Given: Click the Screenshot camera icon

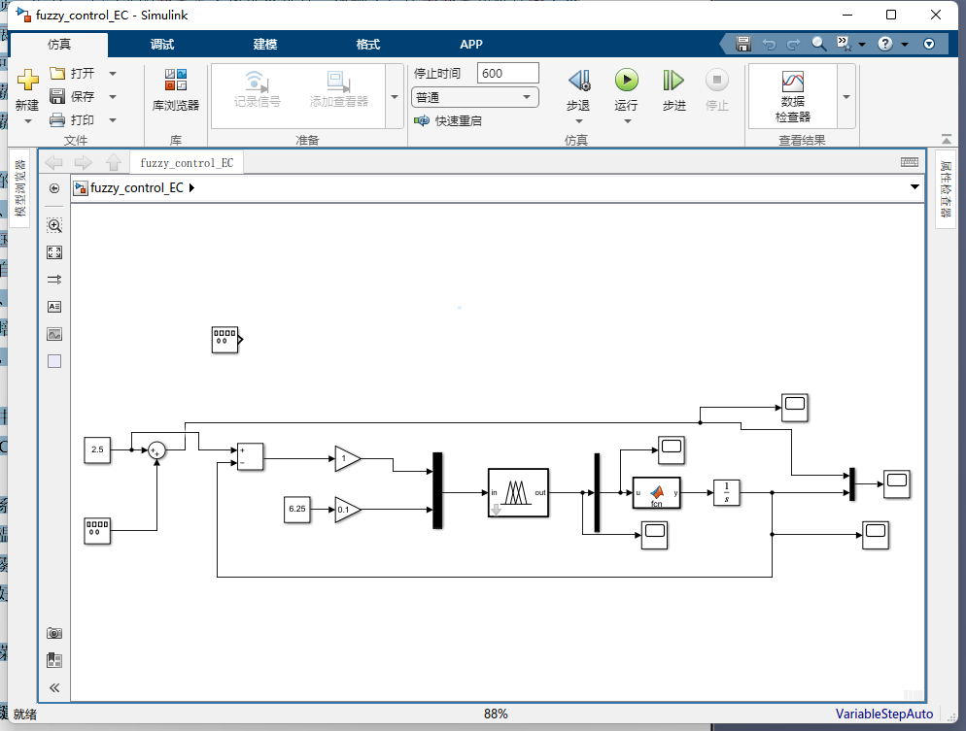Looking at the screenshot, I should [54, 633].
